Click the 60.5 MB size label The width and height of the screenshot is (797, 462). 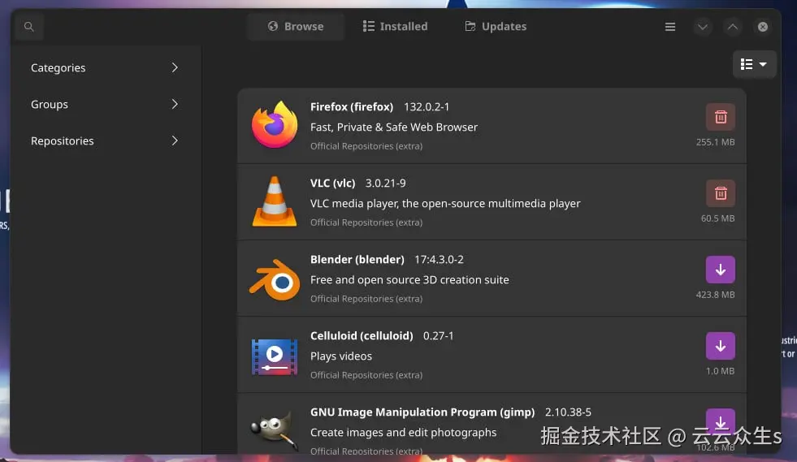tap(717, 218)
